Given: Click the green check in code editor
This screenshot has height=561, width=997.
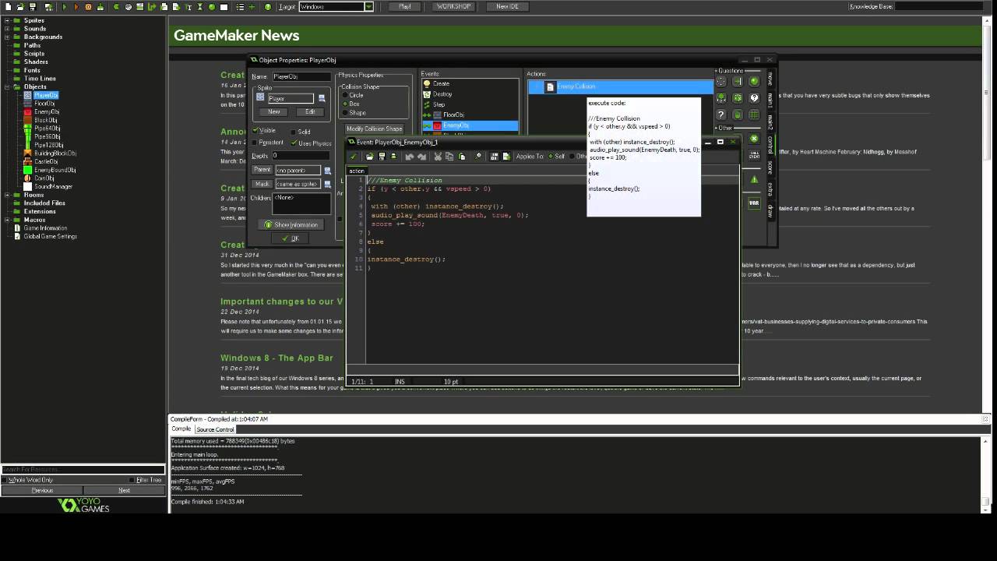Looking at the screenshot, I should (x=354, y=157).
